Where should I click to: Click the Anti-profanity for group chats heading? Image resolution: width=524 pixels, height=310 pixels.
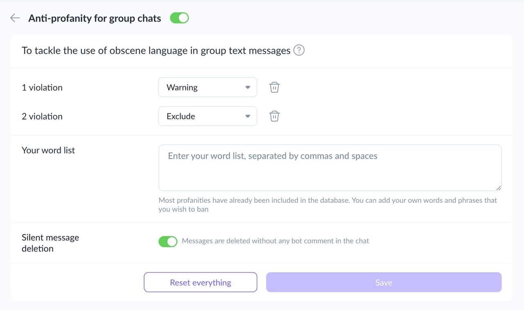click(95, 18)
